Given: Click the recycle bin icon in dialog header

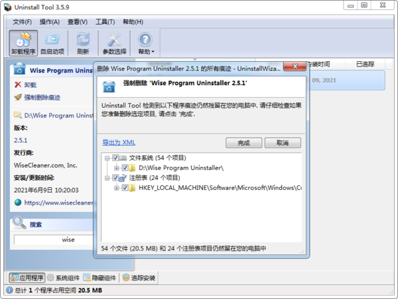Looking at the screenshot, I should pyautogui.click(x=109, y=86).
